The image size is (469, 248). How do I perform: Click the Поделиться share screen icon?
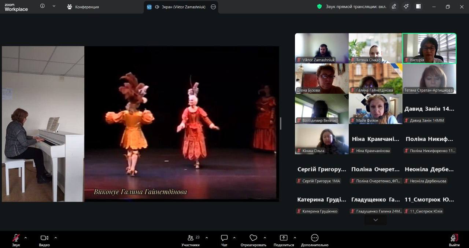pos(284,238)
